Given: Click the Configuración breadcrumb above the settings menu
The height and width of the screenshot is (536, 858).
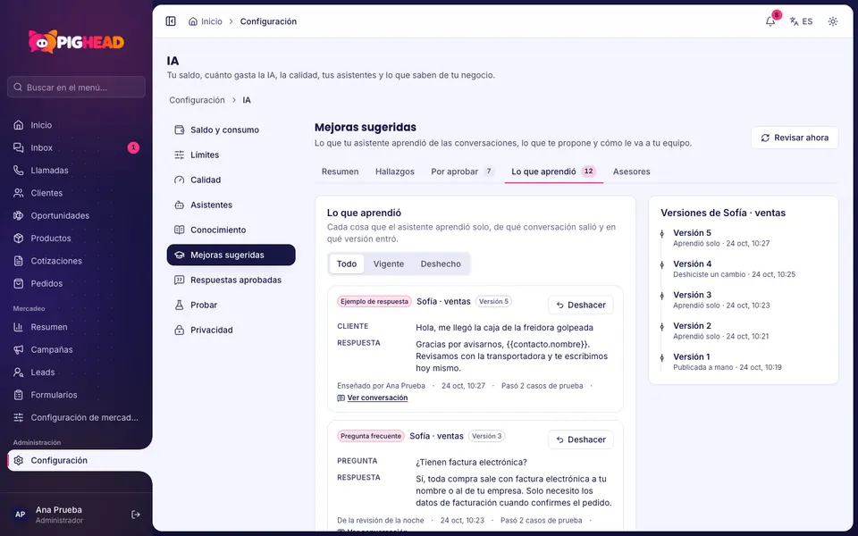Looking at the screenshot, I should pyautogui.click(x=197, y=100).
